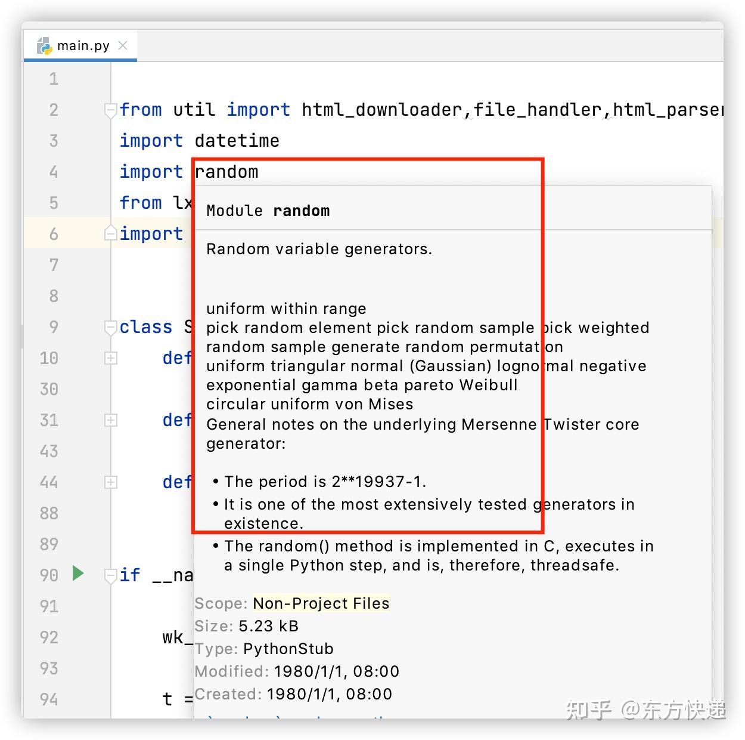The height and width of the screenshot is (740, 745).
Task: Click line number 94 in gutter
Action: pyautogui.click(x=49, y=699)
